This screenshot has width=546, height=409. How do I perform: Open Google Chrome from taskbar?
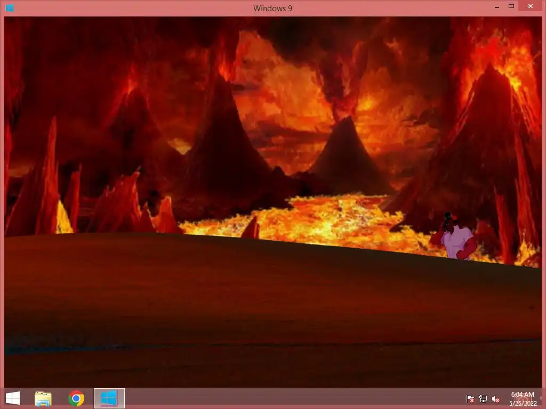[76, 398]
